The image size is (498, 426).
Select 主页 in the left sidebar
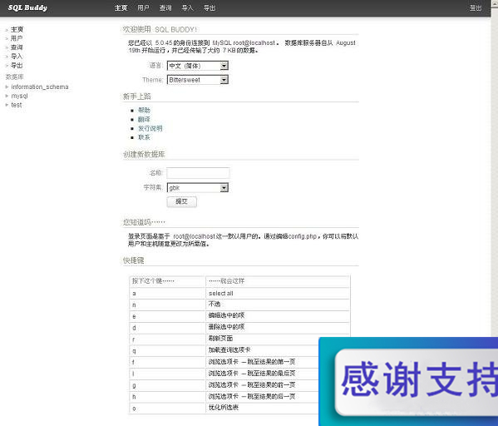17,29
